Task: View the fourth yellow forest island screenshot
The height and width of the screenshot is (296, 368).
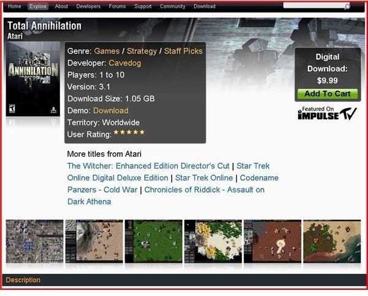Action: [x=213, y=241]
